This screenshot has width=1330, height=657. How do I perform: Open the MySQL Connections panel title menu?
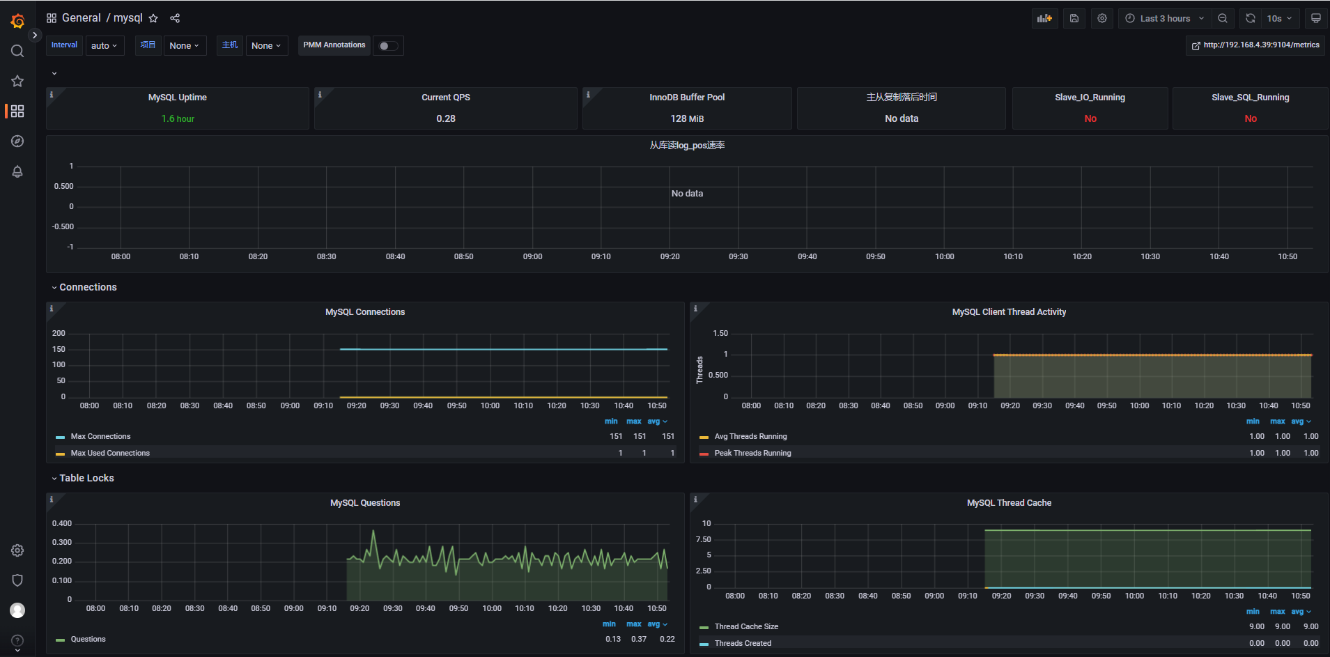[365, 312]
